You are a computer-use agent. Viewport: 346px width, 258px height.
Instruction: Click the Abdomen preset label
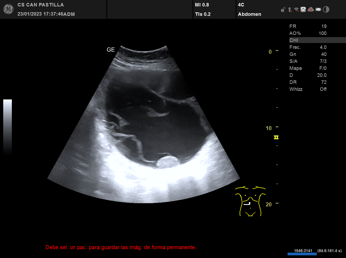point(249,14)
